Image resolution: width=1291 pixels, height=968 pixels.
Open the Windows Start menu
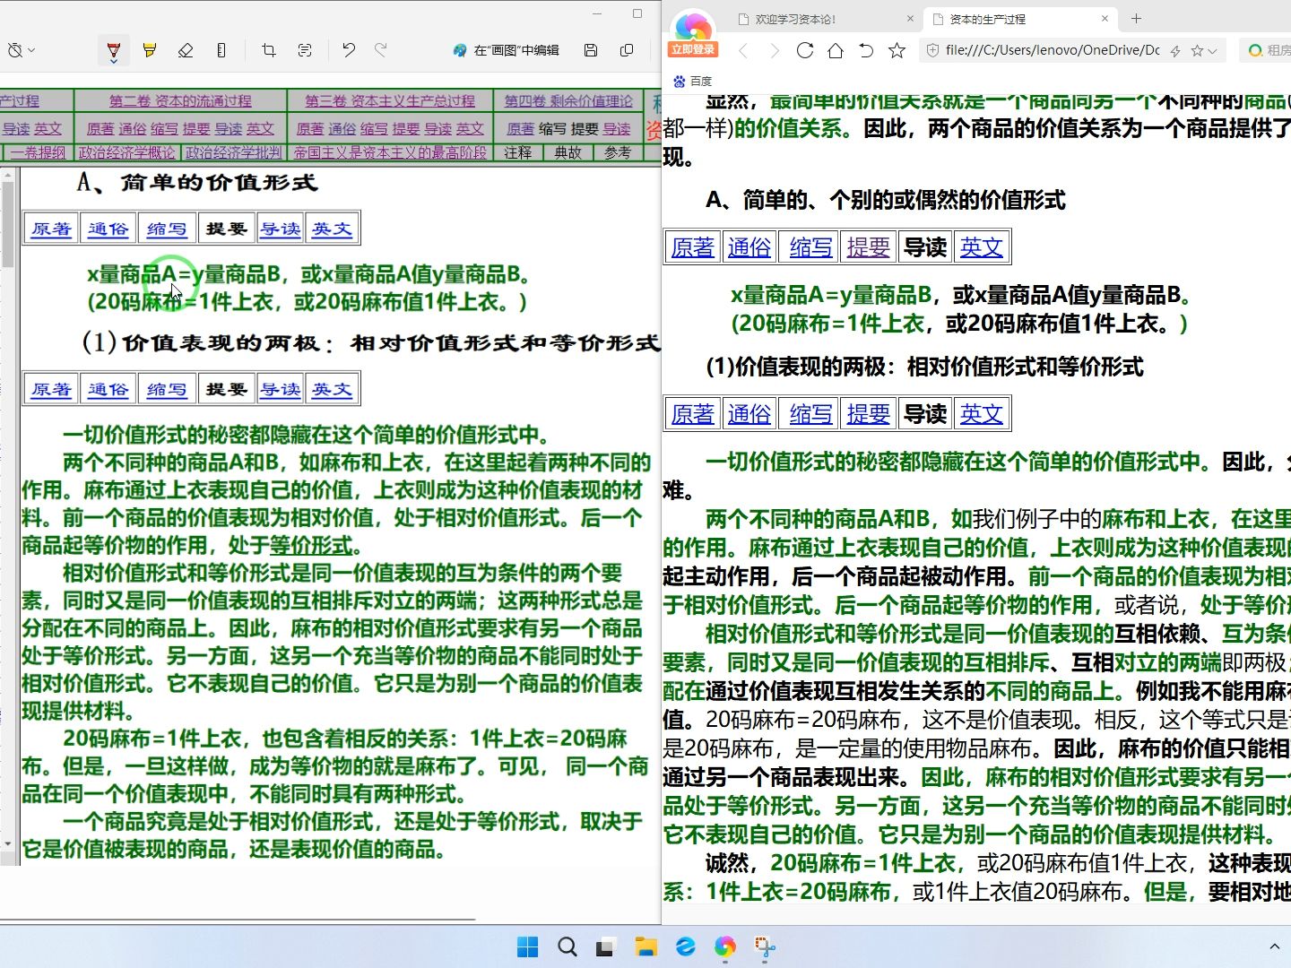click(x=528, y=946)
